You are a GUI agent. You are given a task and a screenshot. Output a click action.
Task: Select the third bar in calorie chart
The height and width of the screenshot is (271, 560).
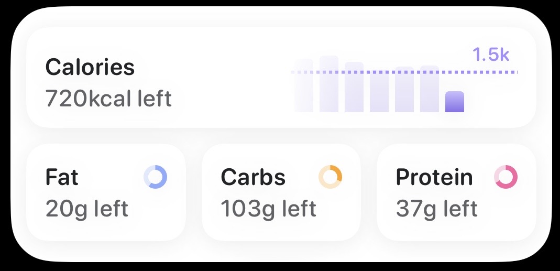pos(354,88)
